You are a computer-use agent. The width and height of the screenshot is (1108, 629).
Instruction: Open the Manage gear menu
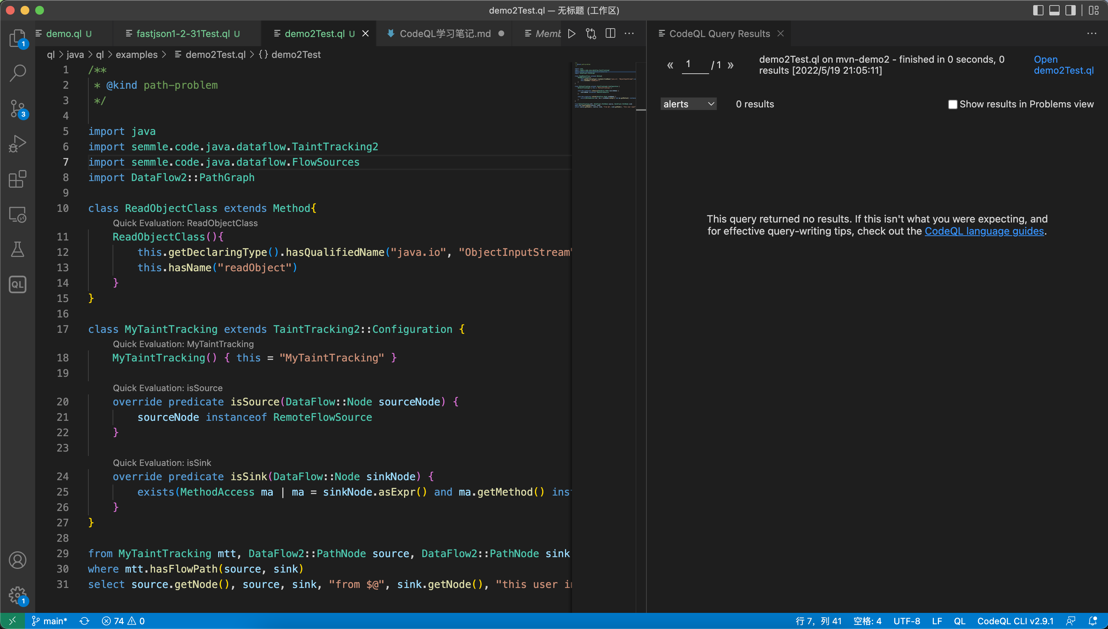(18, 595)
